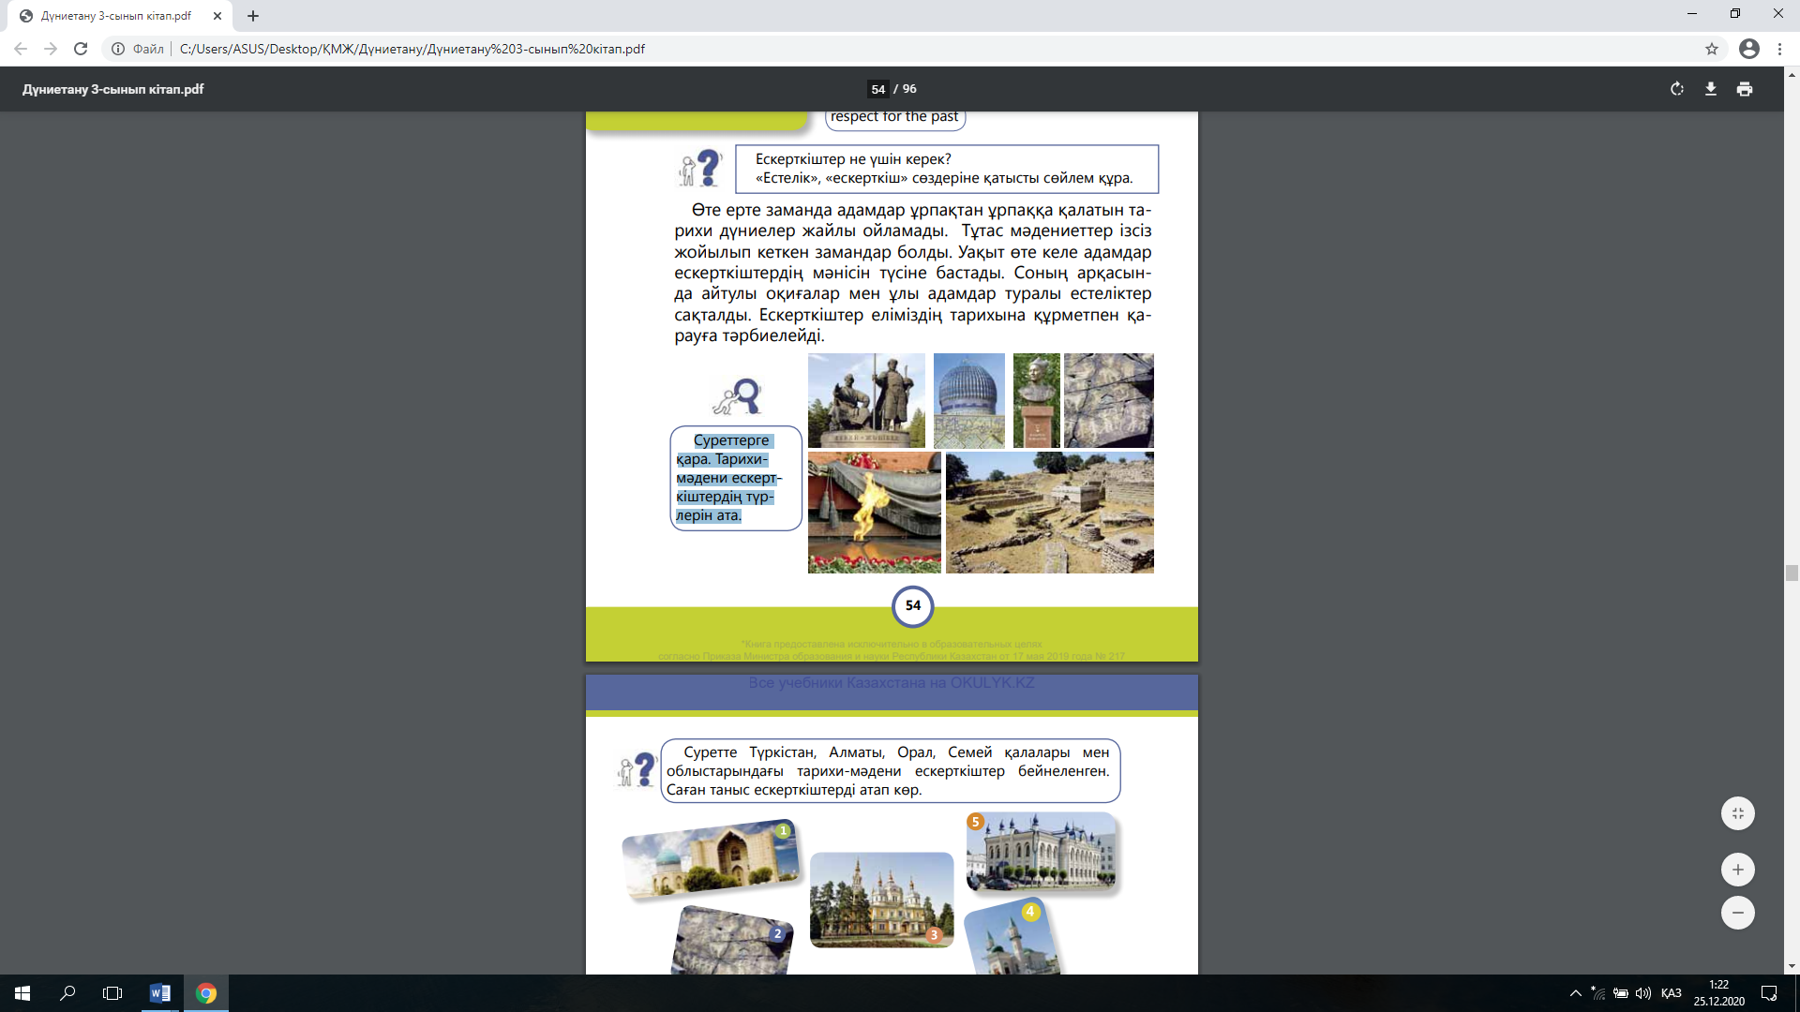This screenshot has width=1800, height=1012.
Task: Rotate the PDF page clockwise
Action: click(1677, 89)
